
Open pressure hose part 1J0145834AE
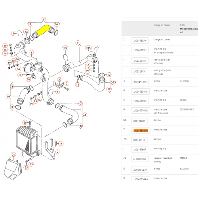tap(140, 91)
